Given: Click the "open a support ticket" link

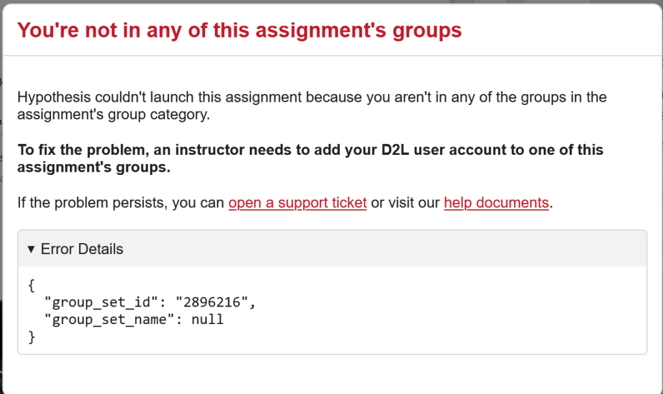Looking at the screenshot, I should 298,203.
